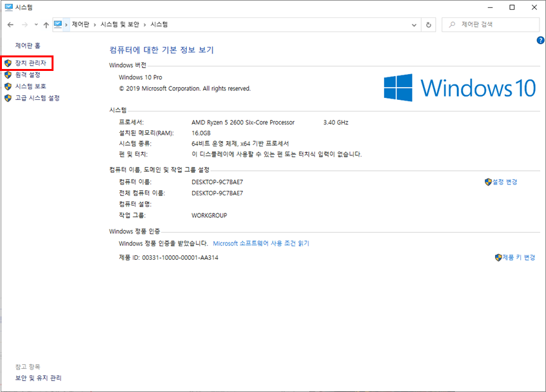Image resolution: width=546 pixels, height=392 pixels.
Task: Minimize the 시스템 window
Action: coord(491,7)
